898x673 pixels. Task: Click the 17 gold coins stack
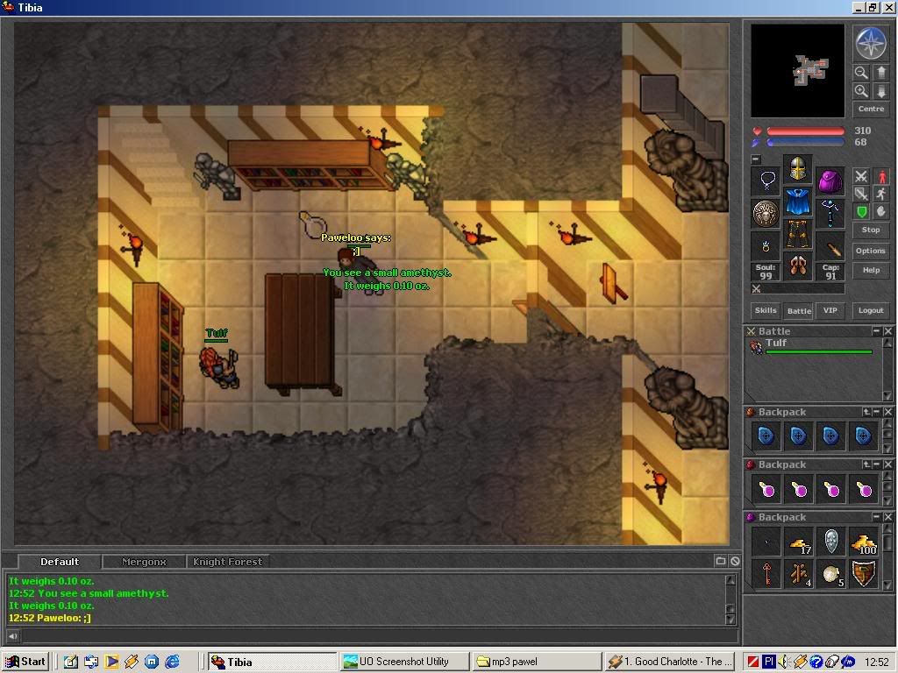pyautogui.click(x=798, y=542)
